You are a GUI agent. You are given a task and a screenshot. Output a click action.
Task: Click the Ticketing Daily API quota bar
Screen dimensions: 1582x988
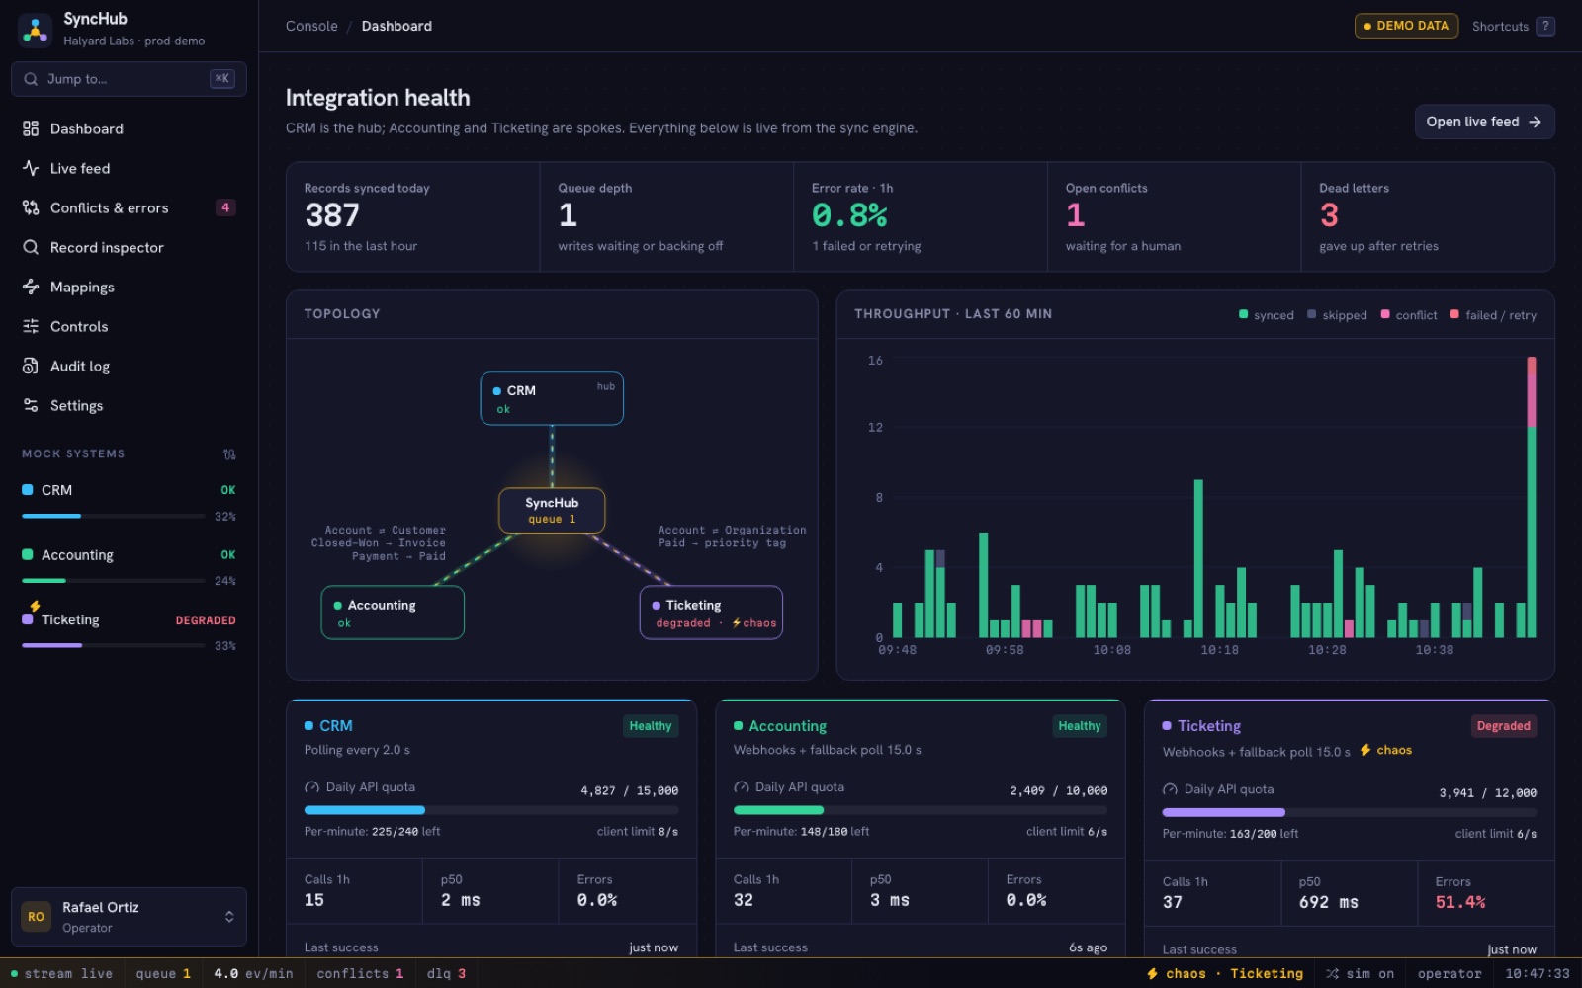tap(1350, 812)
